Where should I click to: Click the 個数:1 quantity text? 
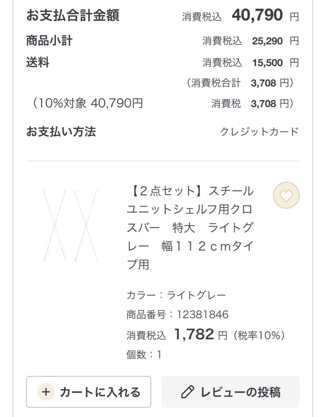tap(144, 354)
